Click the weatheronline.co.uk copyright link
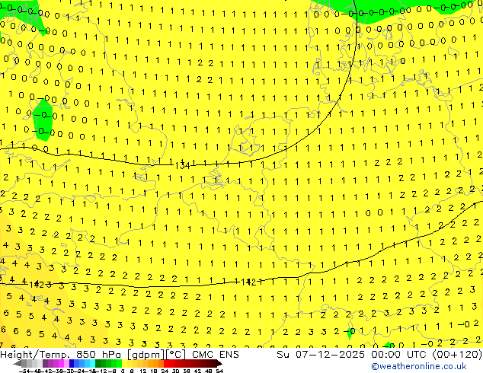This screenshot has width=483, height=373. (419, 366)
